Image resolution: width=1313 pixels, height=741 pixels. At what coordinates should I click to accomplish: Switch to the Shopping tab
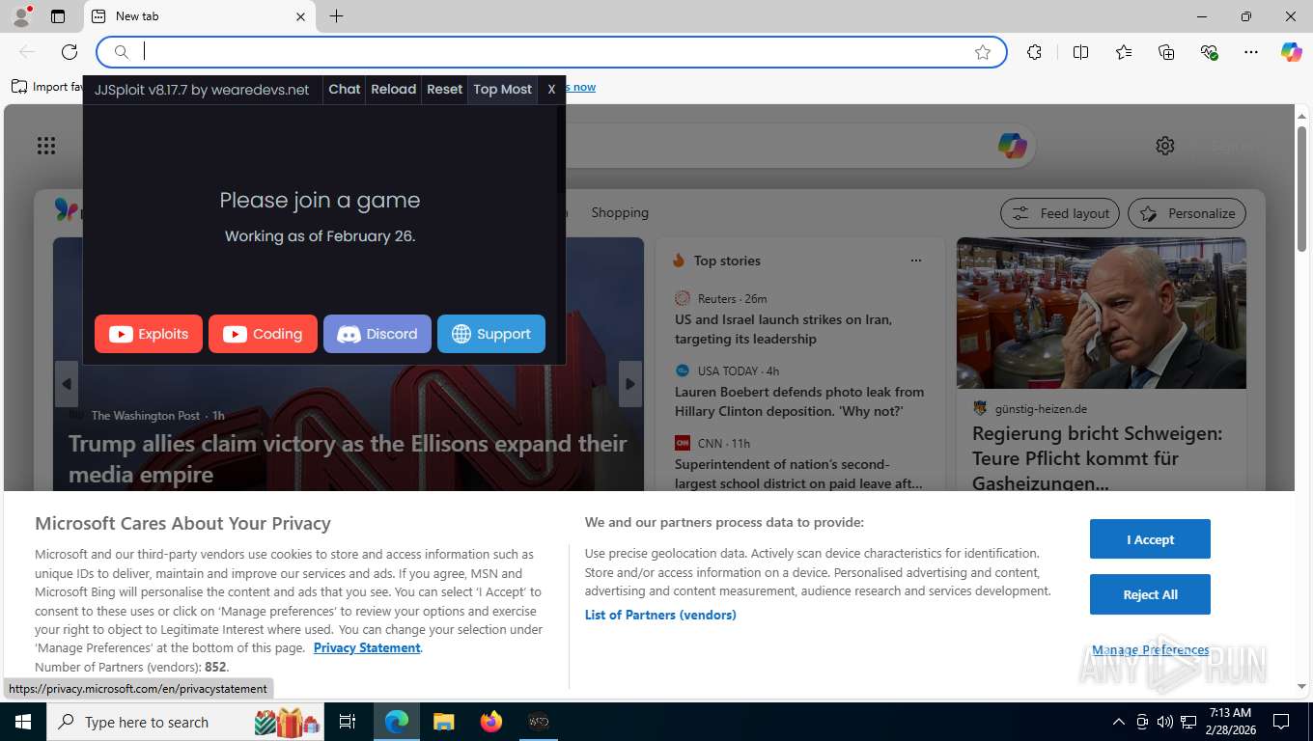[620, 212]
